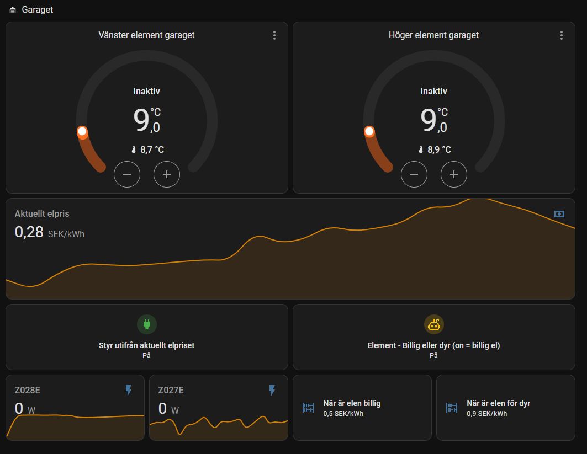
Task: Click icon next to När är elen billig
Action: point(308,408)
